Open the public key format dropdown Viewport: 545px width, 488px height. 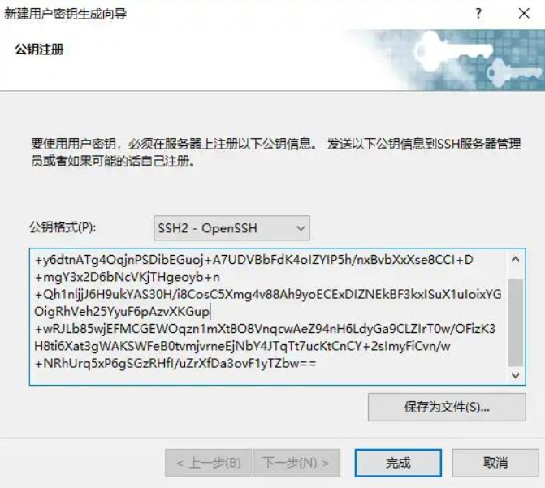(231, 228)
